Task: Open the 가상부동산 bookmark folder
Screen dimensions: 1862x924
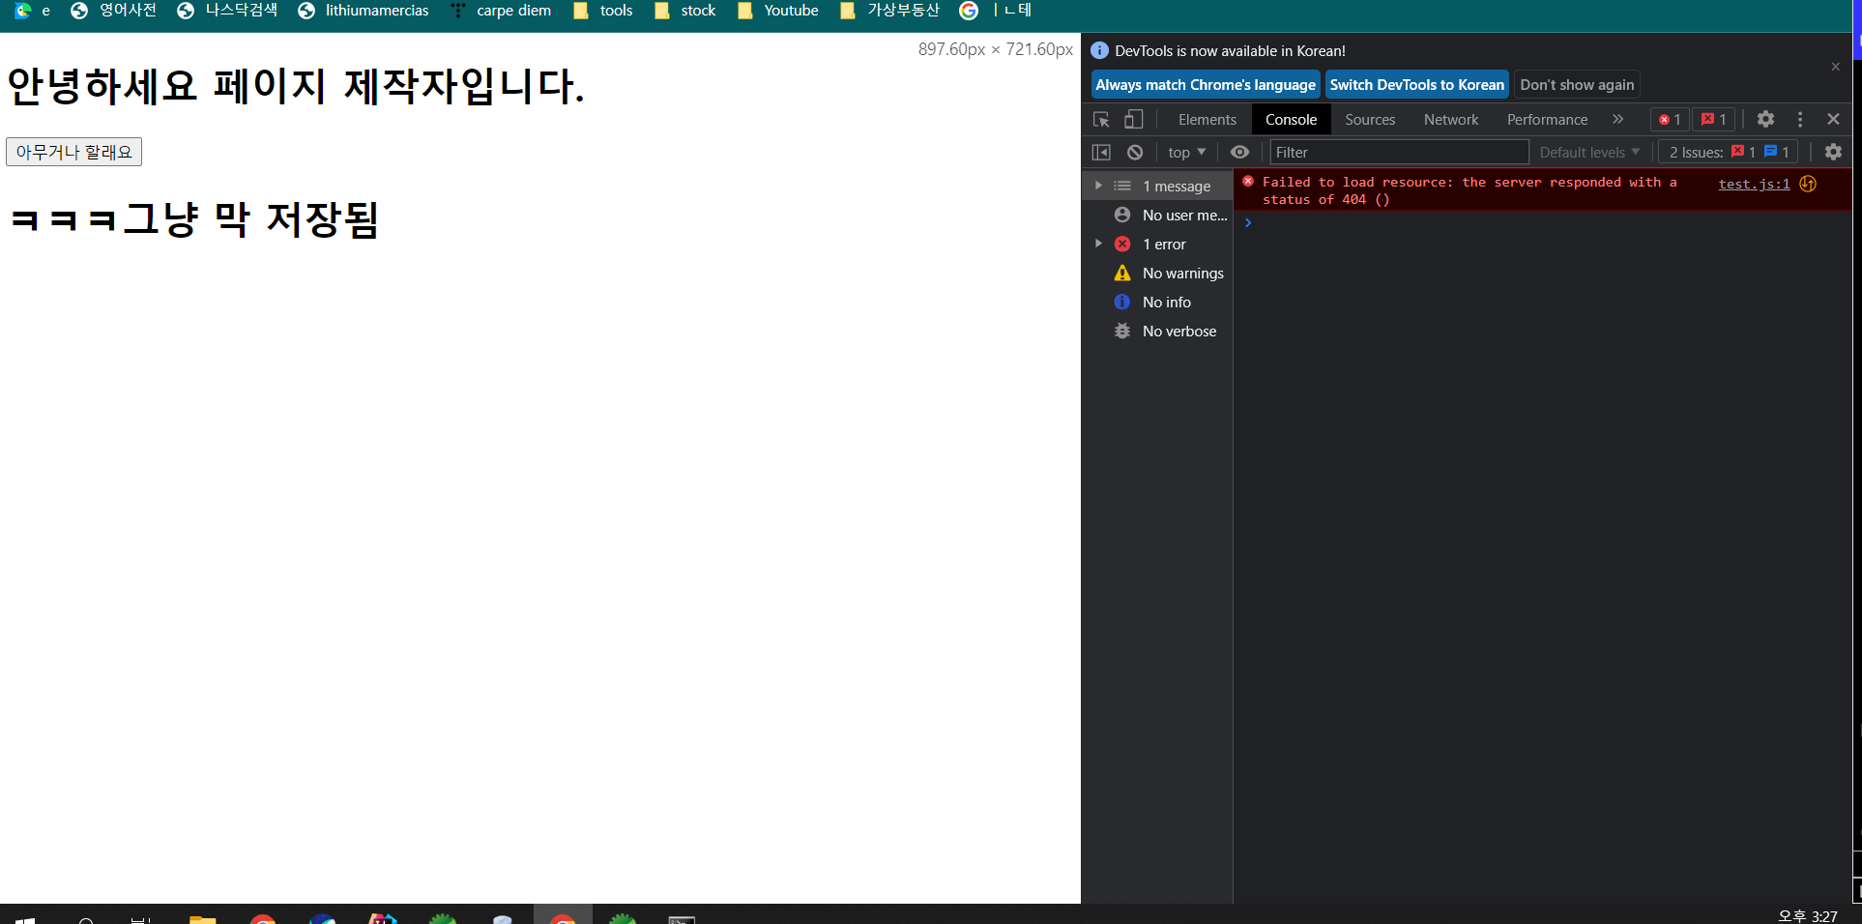Action: 889,11
